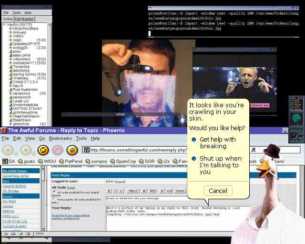Screen dimensions: 305x244
Task: Open the SGR bookmark
Action: (x=147, y=161)
